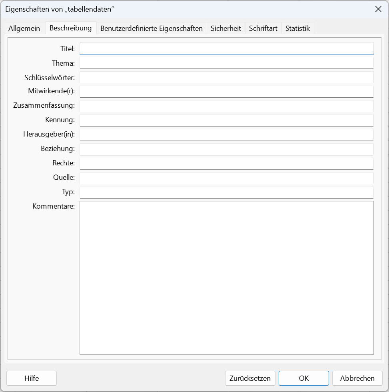
Task: Click inside the Kommentare text area
Action: pos(227,278)
